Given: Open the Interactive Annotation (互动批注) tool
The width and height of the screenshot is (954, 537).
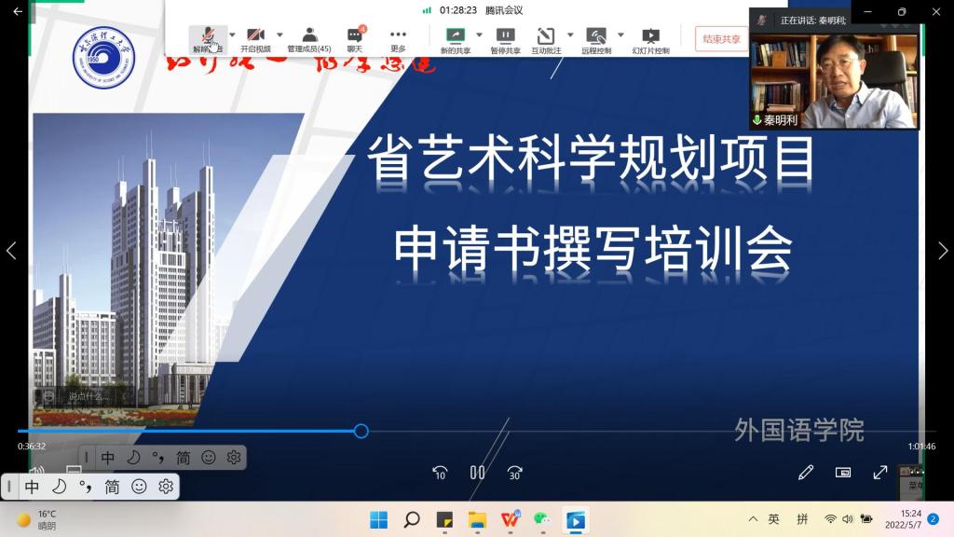Looking at the screenshot, I should coord(547,38).
